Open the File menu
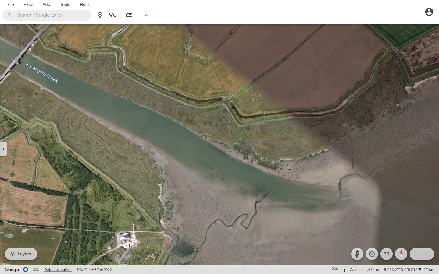 point(11,5)
